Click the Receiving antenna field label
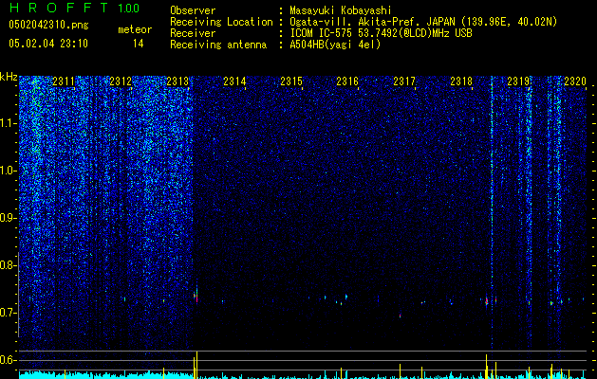This screenshot has width=597, height=379. (x=218, y=45)
